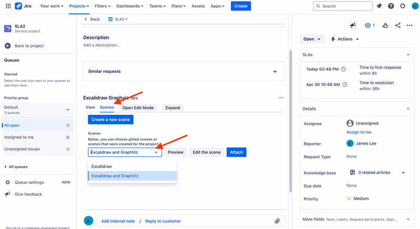Select Excalidraw and GraphViz option
Image resolution: width=420 pixels, height=229 pixels.
(132, 176)
